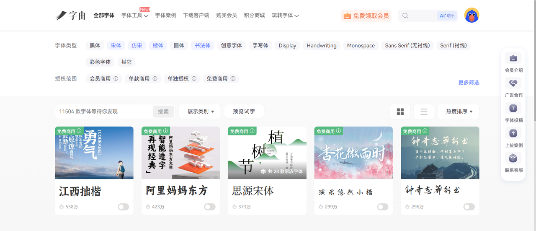This screenshot has height=231, width=536.
Task: Toggle the switch on 钟齐志莽行书 card
Action: pos(469,207)
